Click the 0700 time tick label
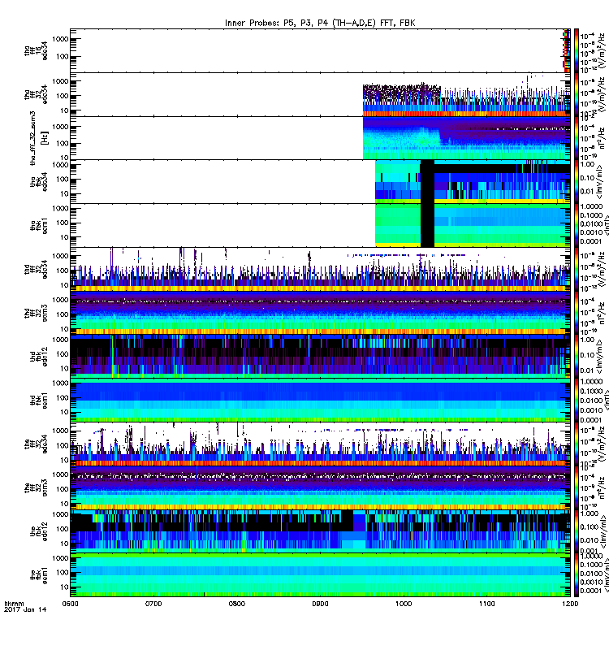Viewport: 609px width, 650px height. (153, 604)
